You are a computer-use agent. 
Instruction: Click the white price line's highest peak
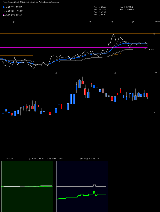click(113, 35)
